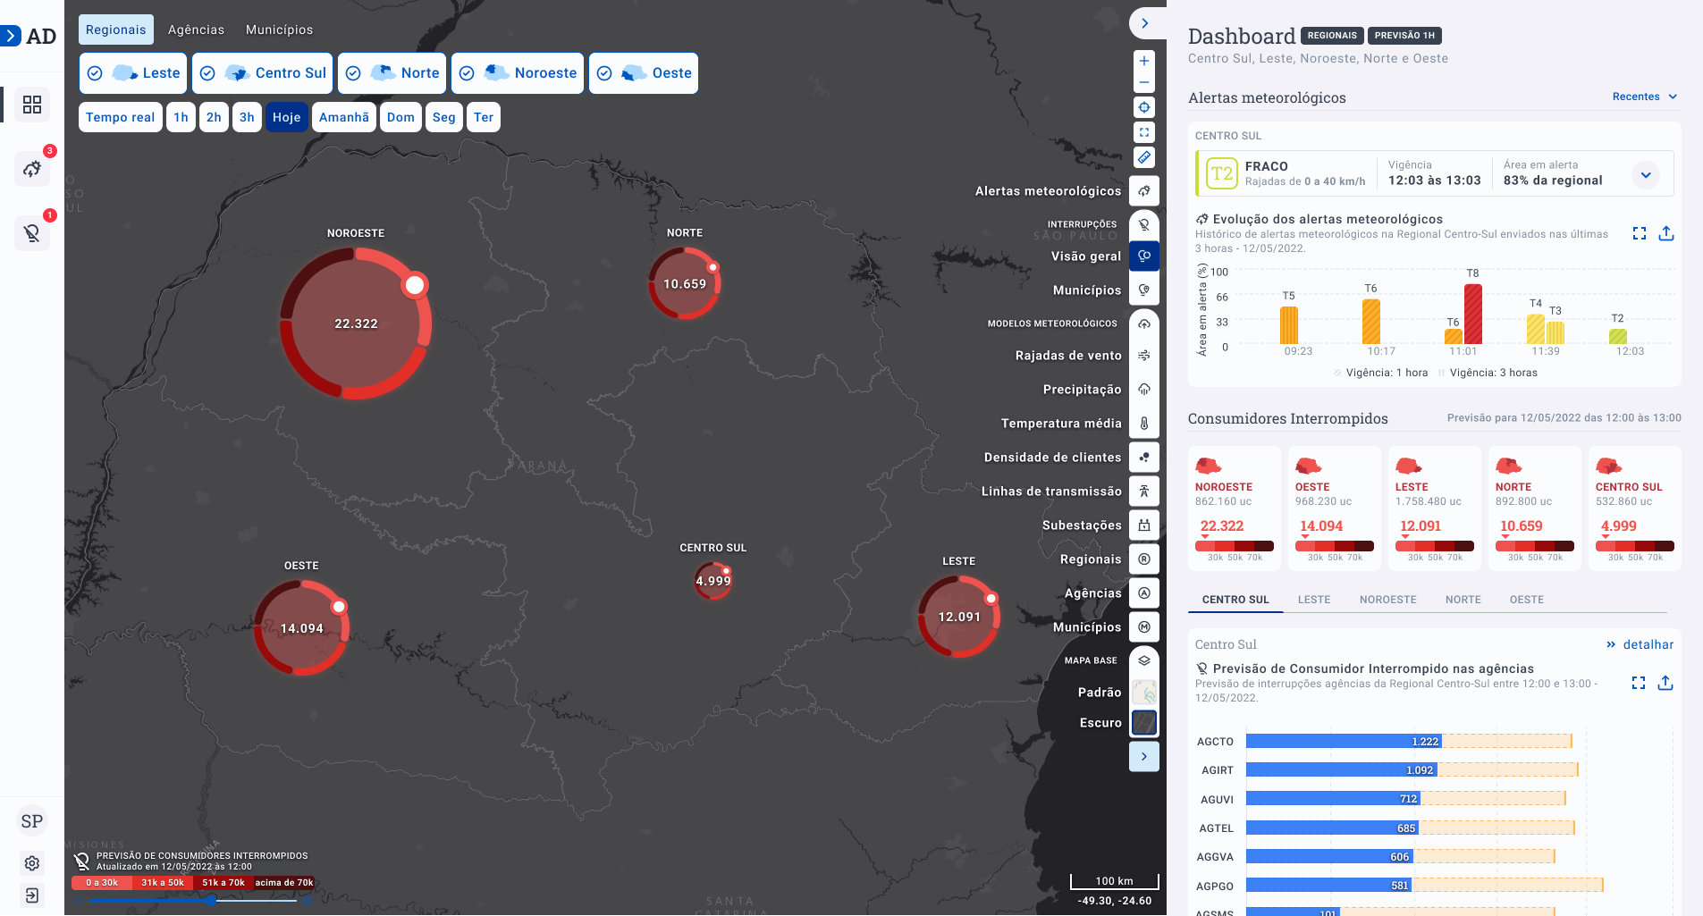
Task: Select the NOROESTE tab in dashboard
Action: [1387, 600]
